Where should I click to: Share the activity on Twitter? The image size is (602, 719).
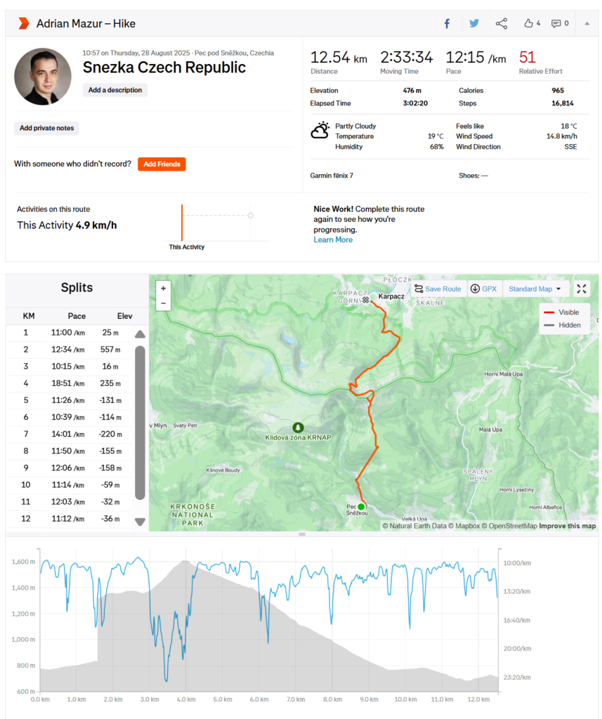[x=474, y=24]
